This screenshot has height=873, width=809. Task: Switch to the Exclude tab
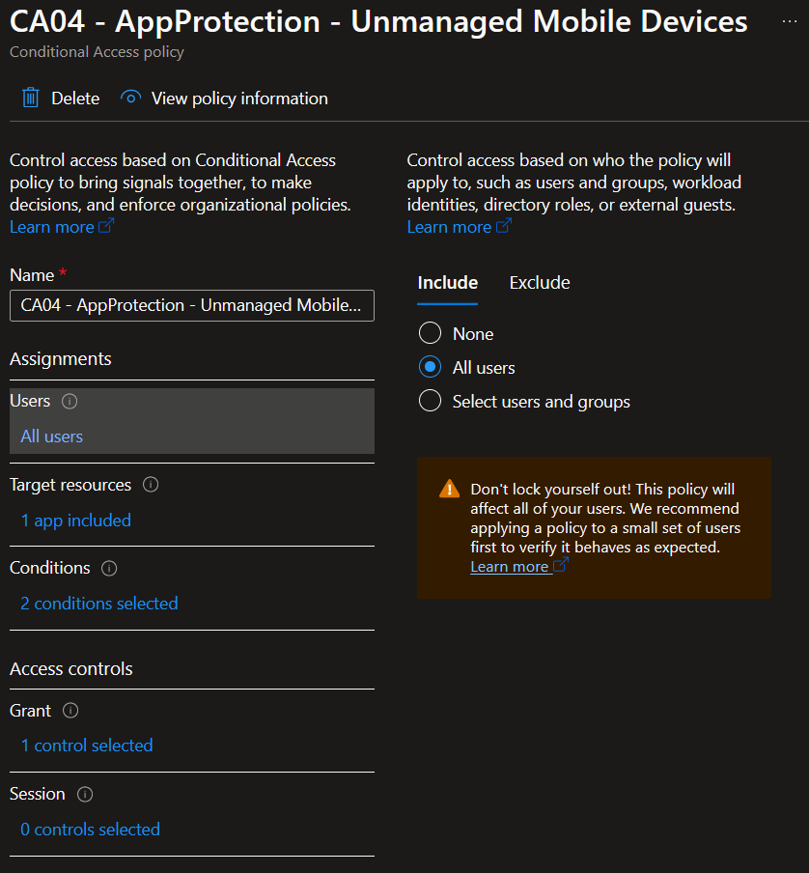[540, 283]
